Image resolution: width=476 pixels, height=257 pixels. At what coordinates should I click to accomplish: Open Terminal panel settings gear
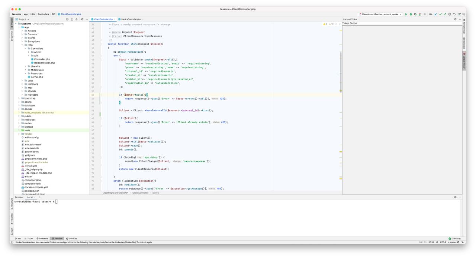[455, 197]
